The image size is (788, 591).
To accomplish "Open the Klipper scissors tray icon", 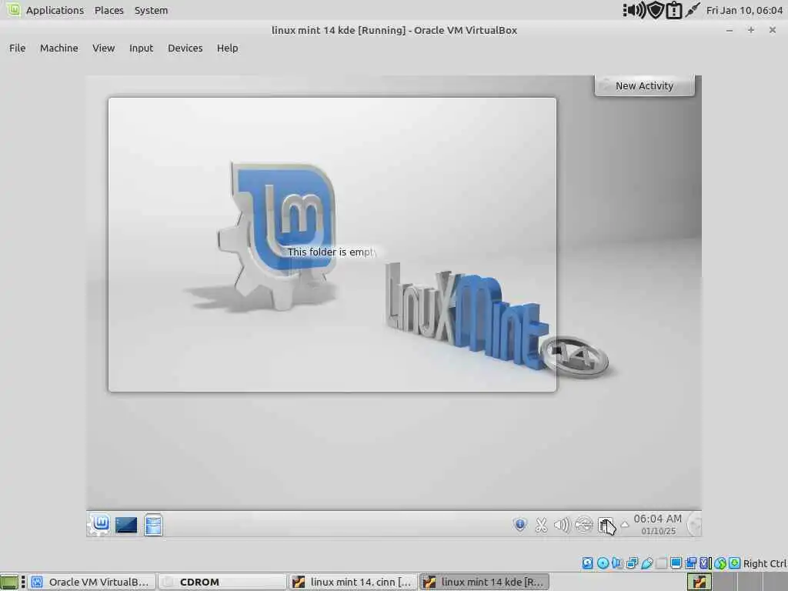I will pyautogui.click(x=541, y=525).
